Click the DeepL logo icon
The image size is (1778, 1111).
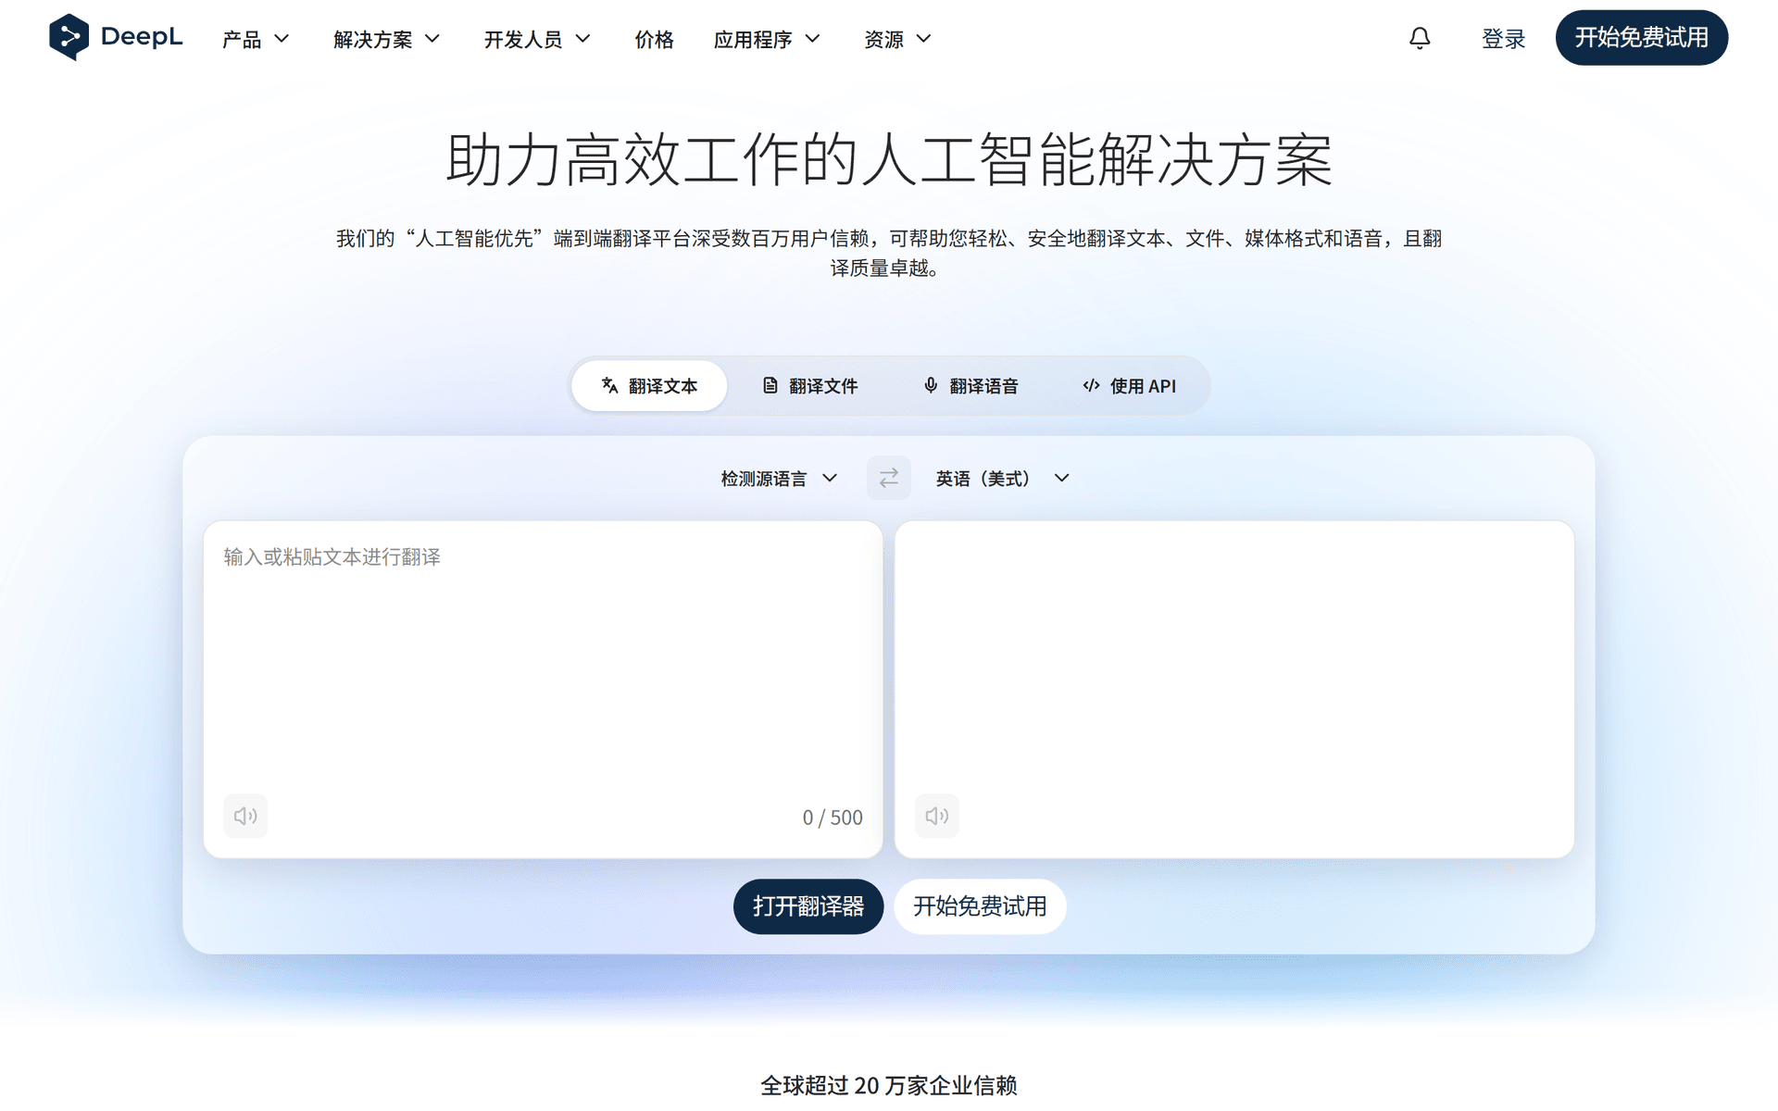coord(69,37)
